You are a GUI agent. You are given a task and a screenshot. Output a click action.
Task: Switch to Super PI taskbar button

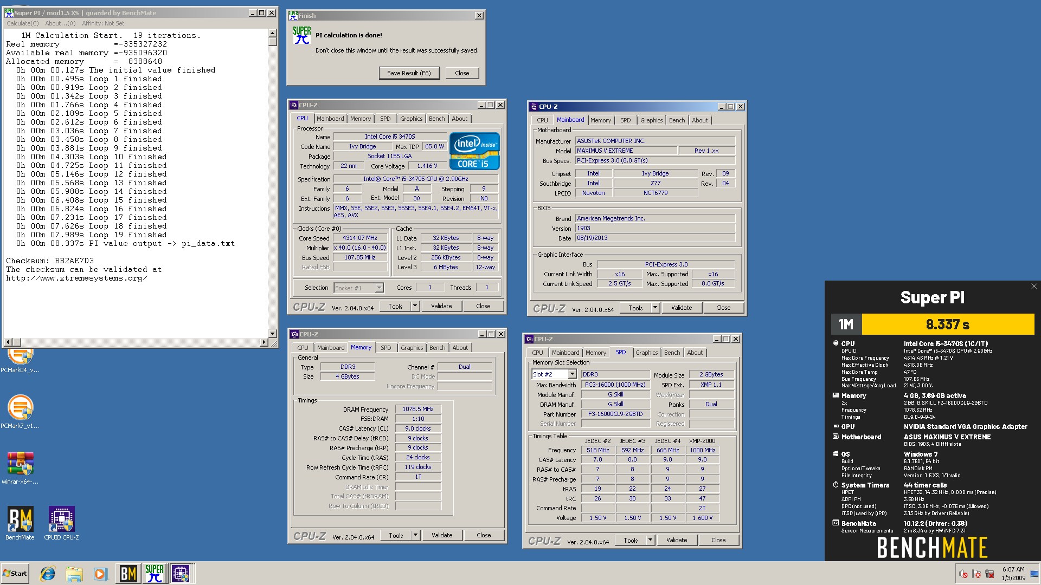tap(154, 574)
